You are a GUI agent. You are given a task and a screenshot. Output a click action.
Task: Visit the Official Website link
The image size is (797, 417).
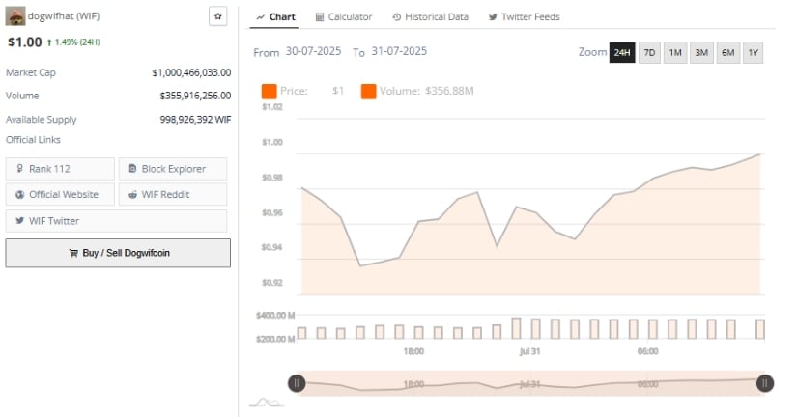pos(60,194)
